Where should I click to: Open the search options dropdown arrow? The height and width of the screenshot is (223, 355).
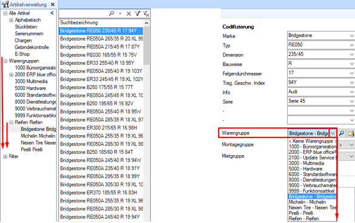(120, 13)
